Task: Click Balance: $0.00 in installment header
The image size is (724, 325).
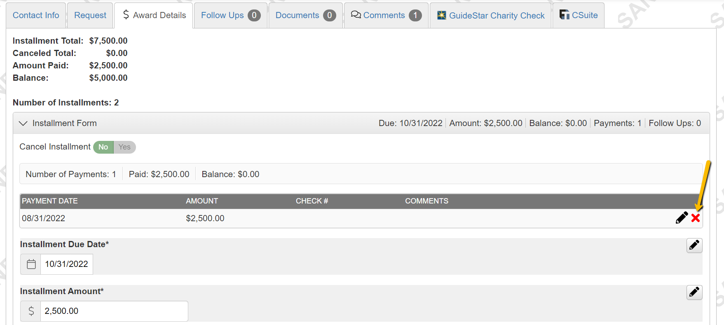Action: (558, 123)
